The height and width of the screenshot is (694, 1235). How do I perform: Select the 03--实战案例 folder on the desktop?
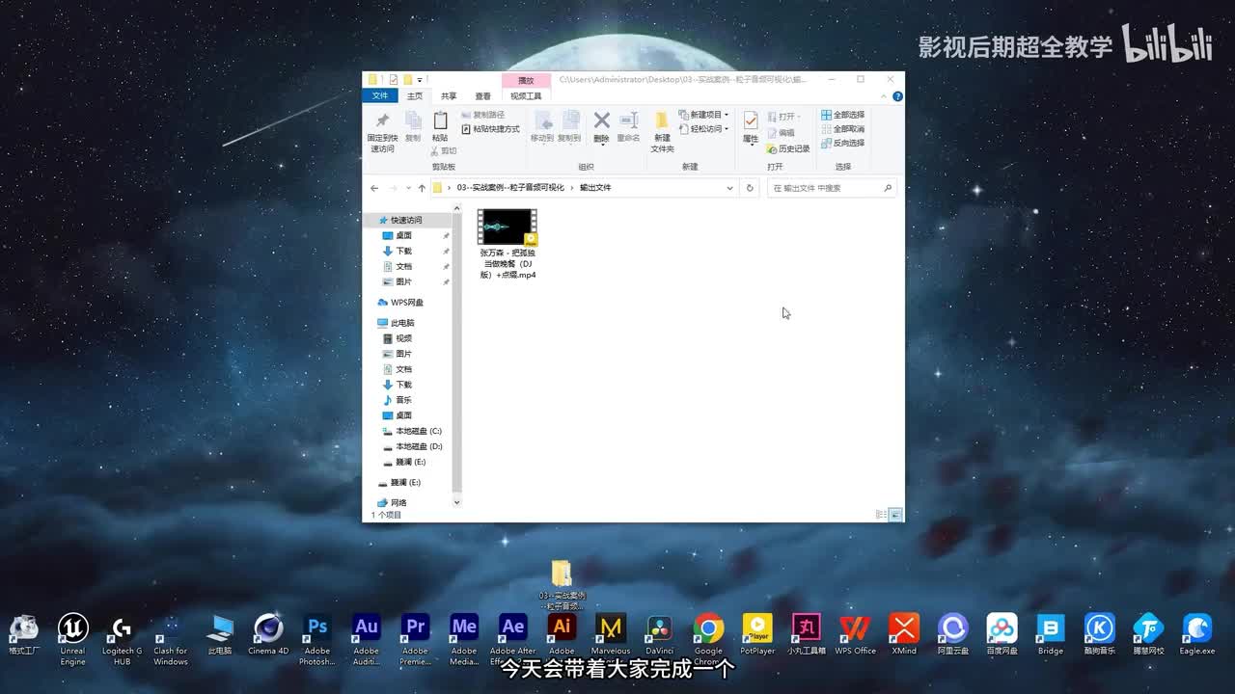pyautogui.click(x=562, y=584)
